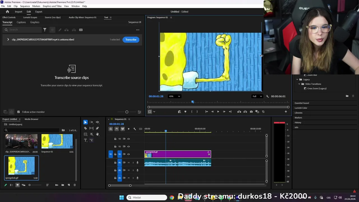
Task: Select the Type tool
Action: pos(85,140)
